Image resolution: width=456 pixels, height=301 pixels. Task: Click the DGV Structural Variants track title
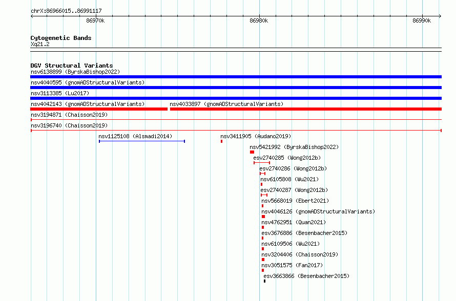pos(72,66)
